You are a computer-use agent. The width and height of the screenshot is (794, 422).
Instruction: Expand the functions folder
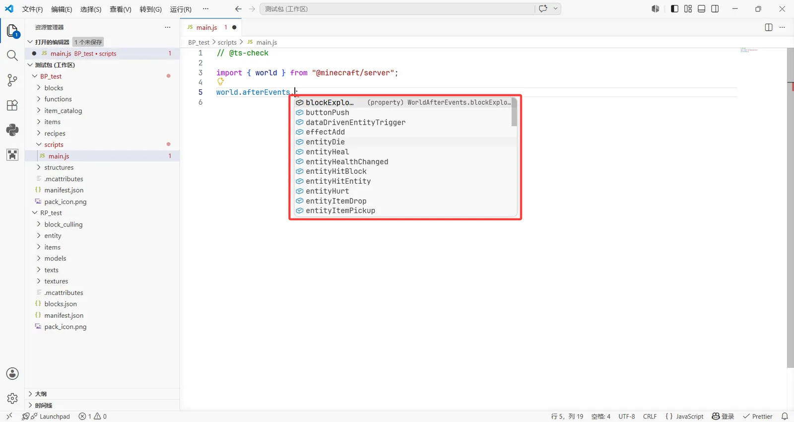[x=39, y=99]
